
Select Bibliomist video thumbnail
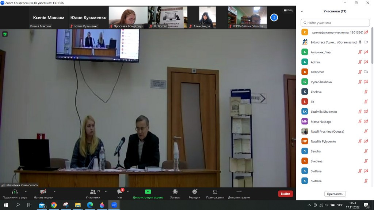point(168,17)
